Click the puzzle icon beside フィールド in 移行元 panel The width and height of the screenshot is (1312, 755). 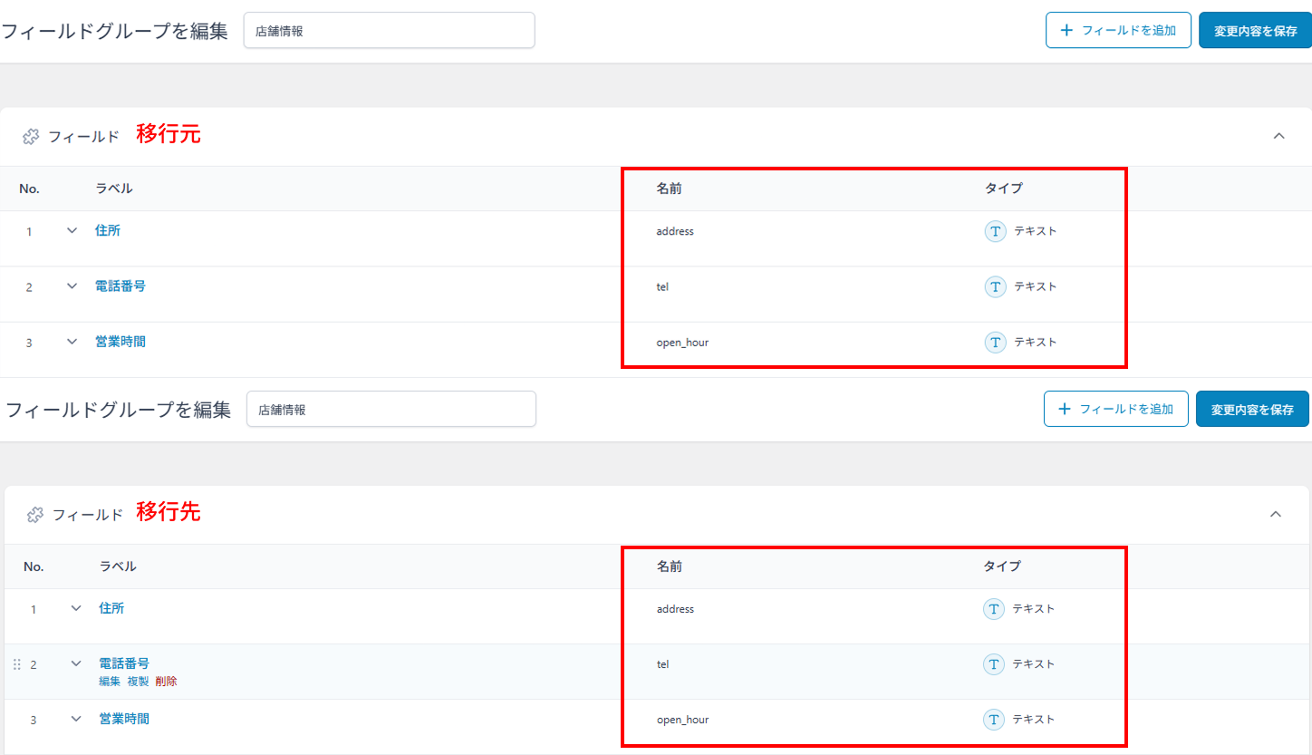31,137
